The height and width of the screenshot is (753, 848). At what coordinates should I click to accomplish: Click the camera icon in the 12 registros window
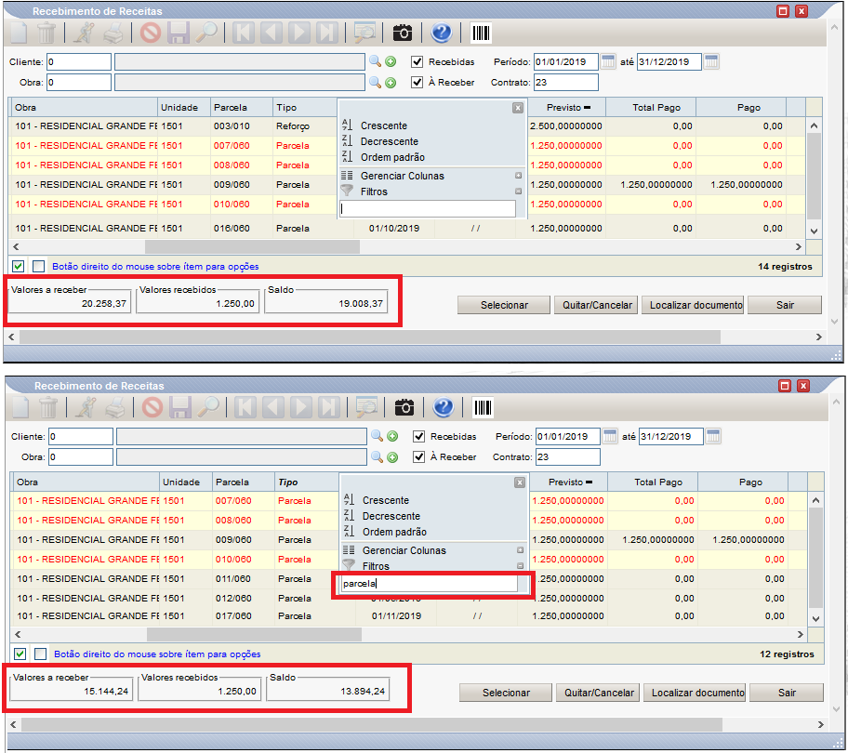click(404, 407)
